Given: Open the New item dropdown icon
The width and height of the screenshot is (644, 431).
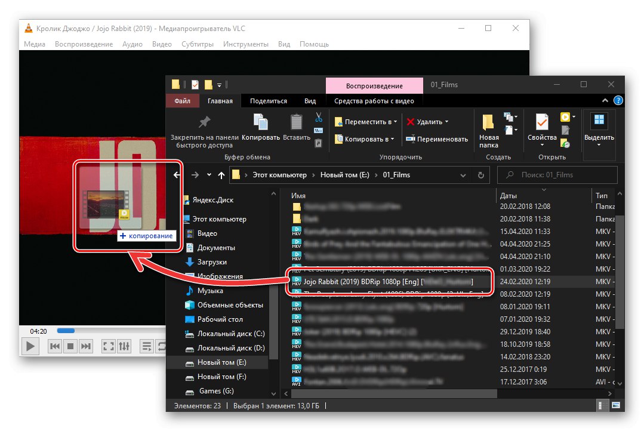Looking at the screenshot, I should (510, 118).
